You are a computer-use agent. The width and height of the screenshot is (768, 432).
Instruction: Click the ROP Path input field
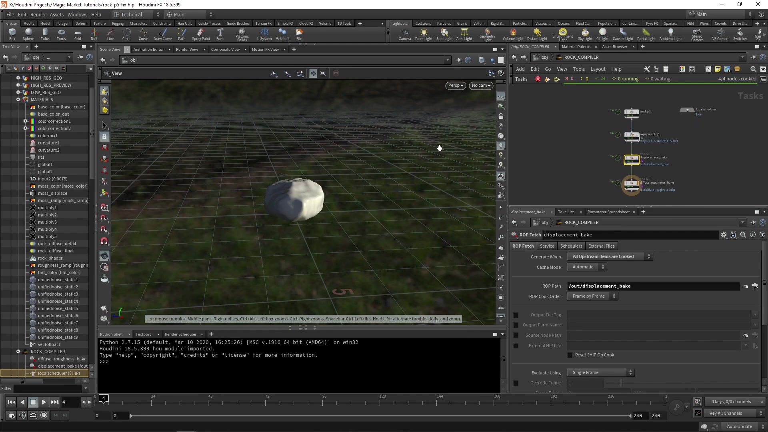click(x=653, y=286)
